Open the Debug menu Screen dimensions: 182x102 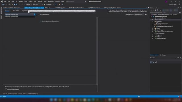[x=31, y=1]
